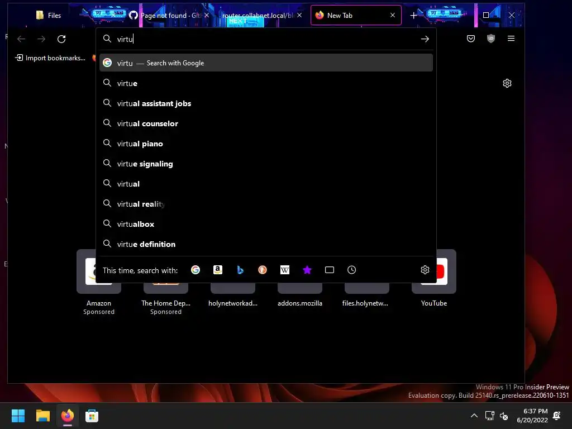Close the New Tab tab
This screenshot has width=572, height=429.
(x=393, y=15)
